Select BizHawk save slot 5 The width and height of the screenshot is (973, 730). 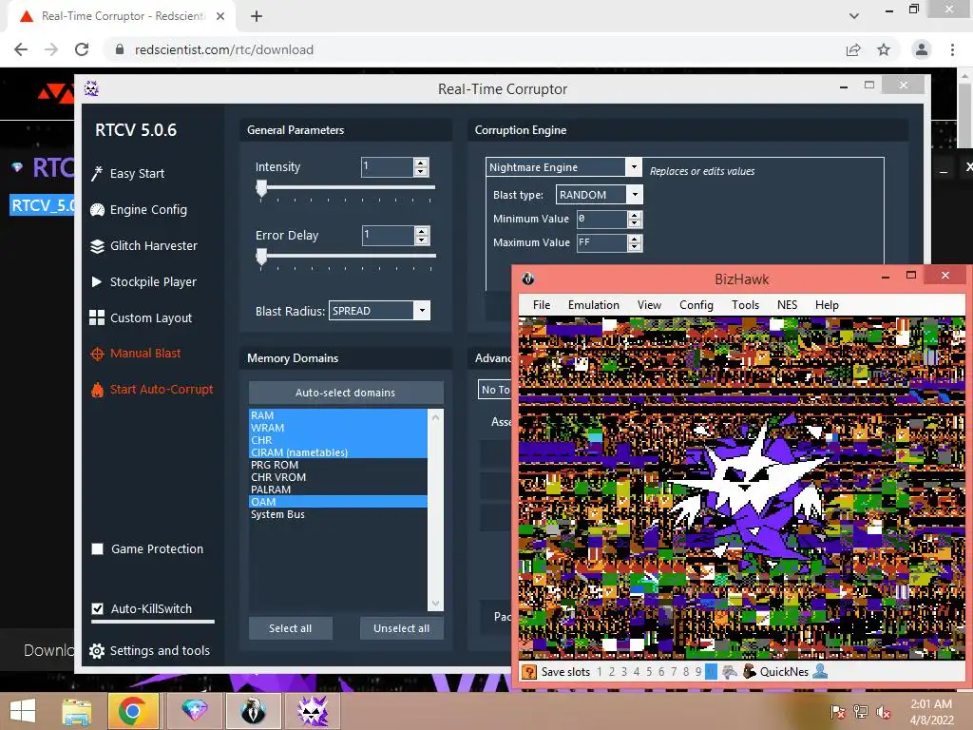(x=649, y=672)
